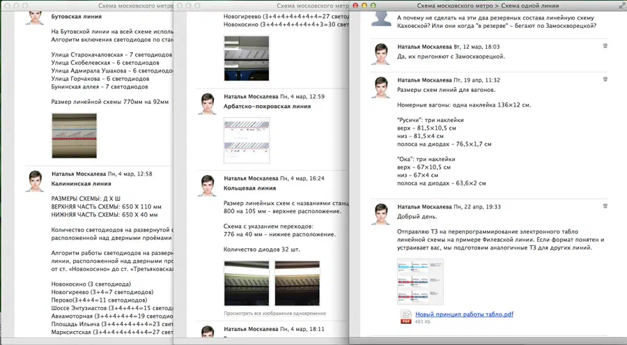Click the avatar beside the Калининская линия comment
The width and height of the screenshot is (627, 345).
coord(35,181)
